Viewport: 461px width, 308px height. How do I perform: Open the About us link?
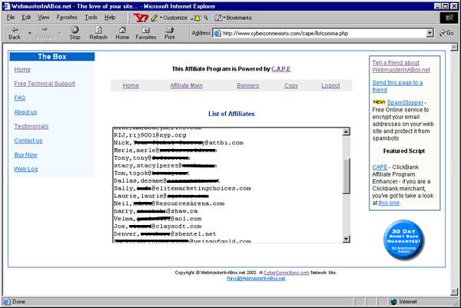pyautogui.click(x=25, y=112)
